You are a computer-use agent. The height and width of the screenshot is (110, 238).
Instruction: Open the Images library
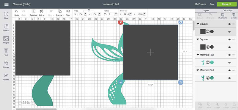tap(6, 40)
